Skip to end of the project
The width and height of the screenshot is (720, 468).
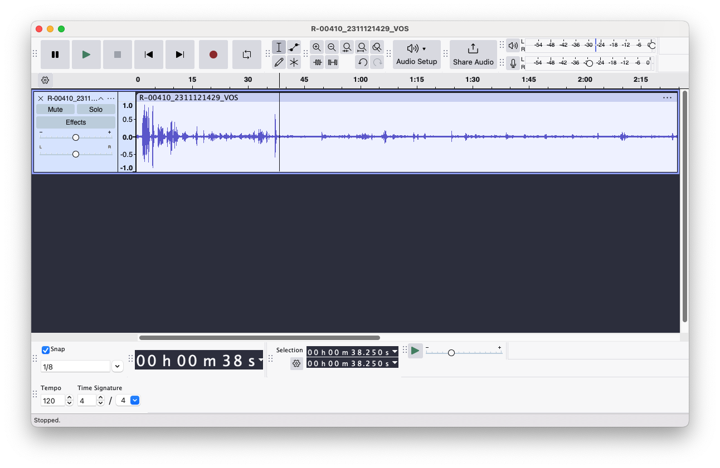point(180,55)
